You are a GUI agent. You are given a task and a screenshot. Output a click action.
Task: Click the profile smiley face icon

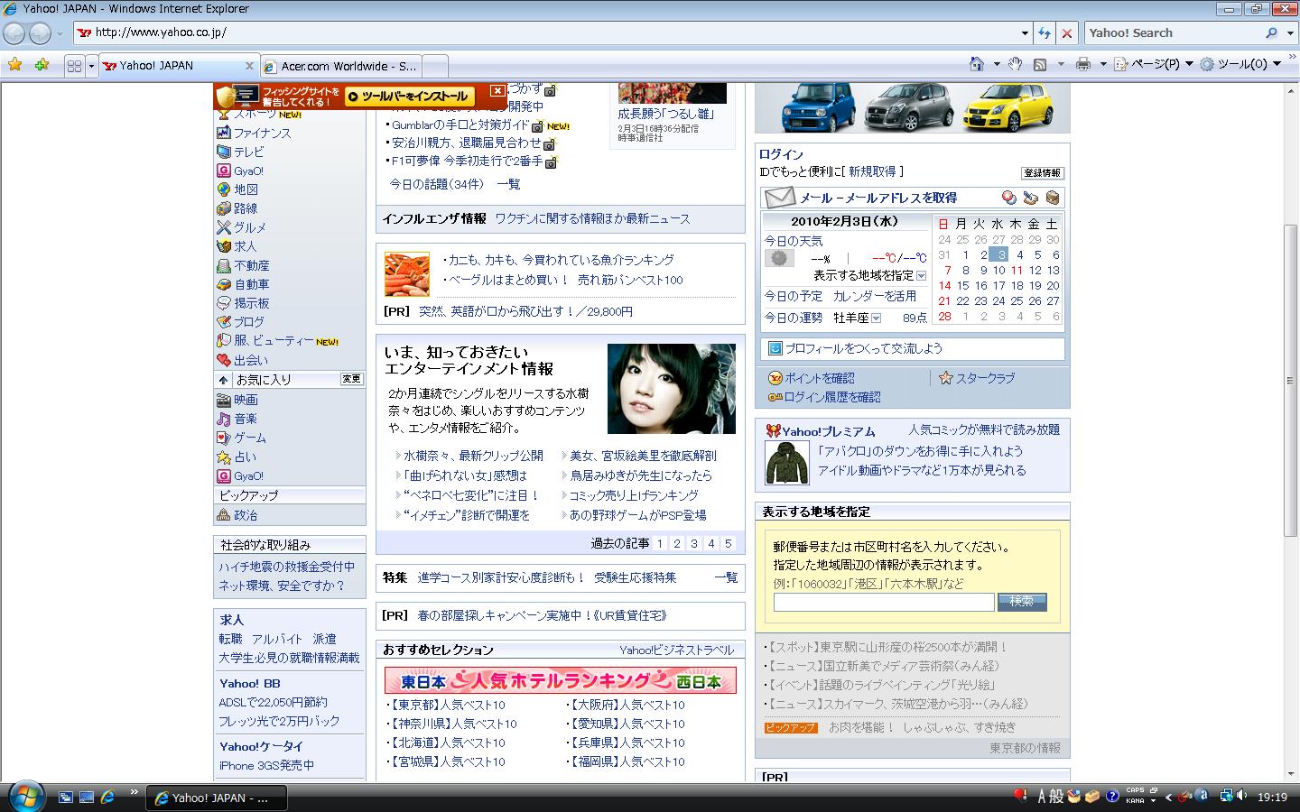tap(775, 348)
